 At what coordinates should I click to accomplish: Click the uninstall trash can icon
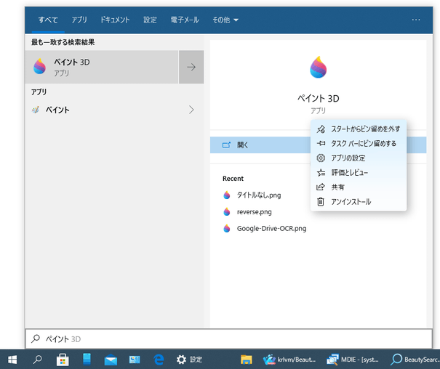click(x=321, y=201)
